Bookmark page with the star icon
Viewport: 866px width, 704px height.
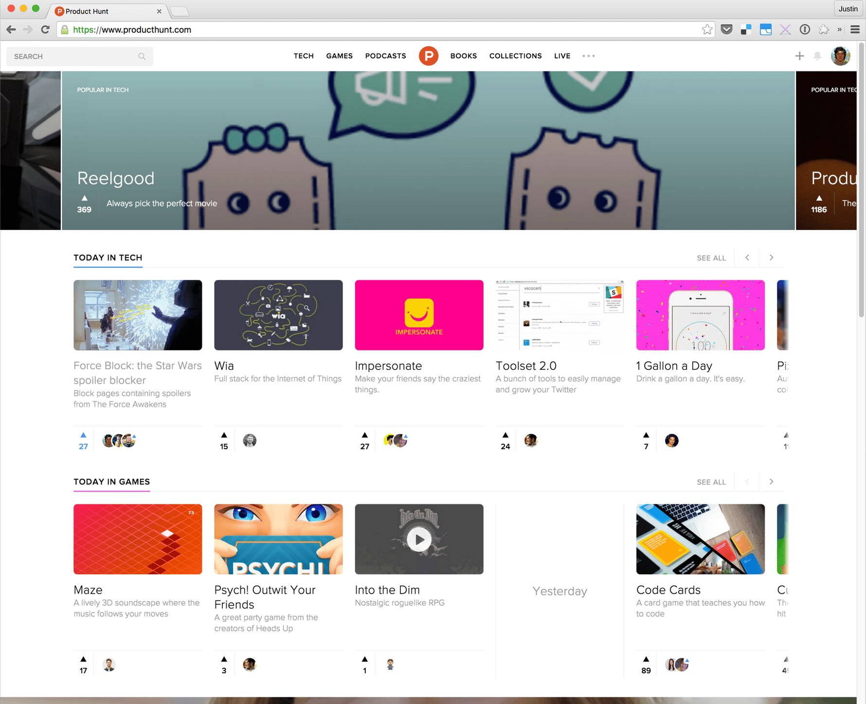click(707, 30)
